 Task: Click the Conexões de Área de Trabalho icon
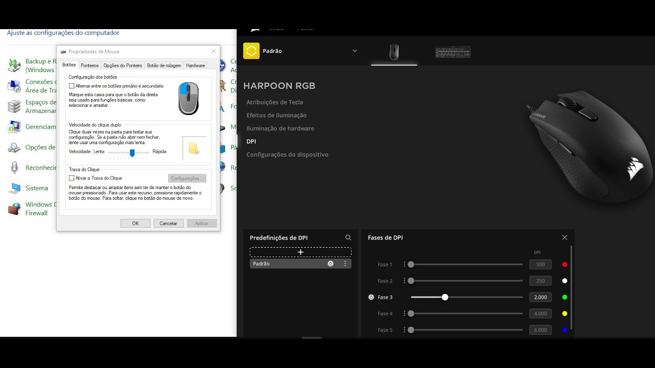click(14, 85)
